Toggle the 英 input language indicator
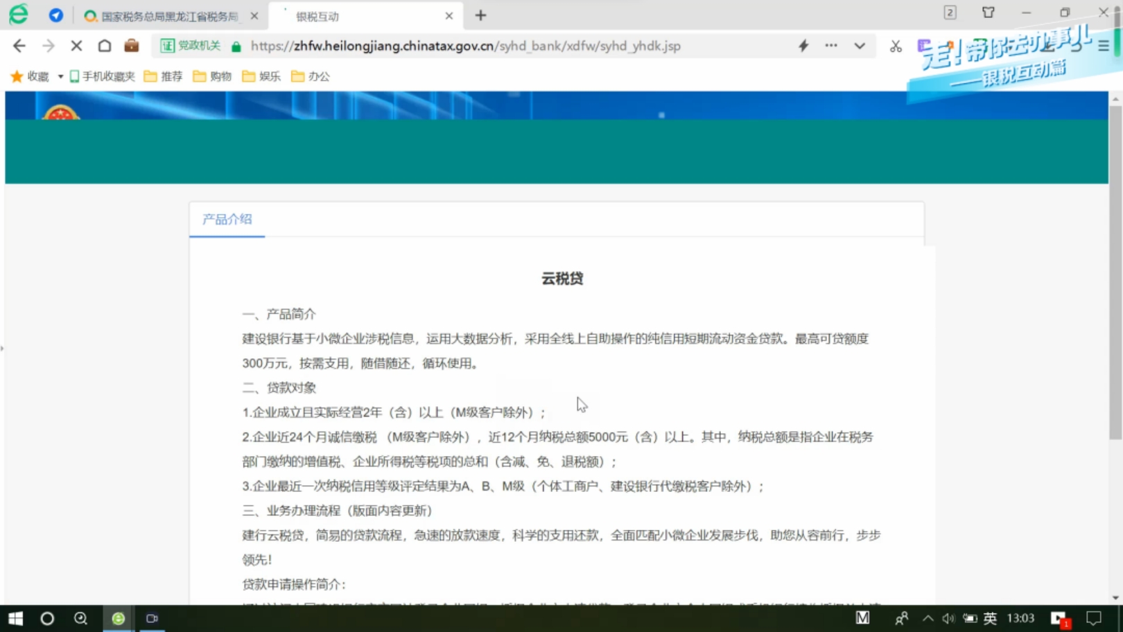 990,618
